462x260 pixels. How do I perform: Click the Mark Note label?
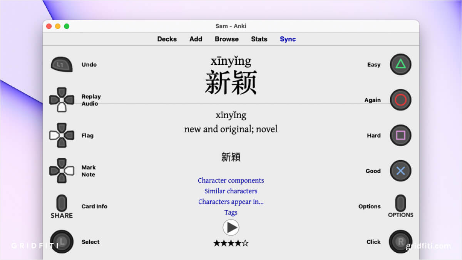(88, 171)
